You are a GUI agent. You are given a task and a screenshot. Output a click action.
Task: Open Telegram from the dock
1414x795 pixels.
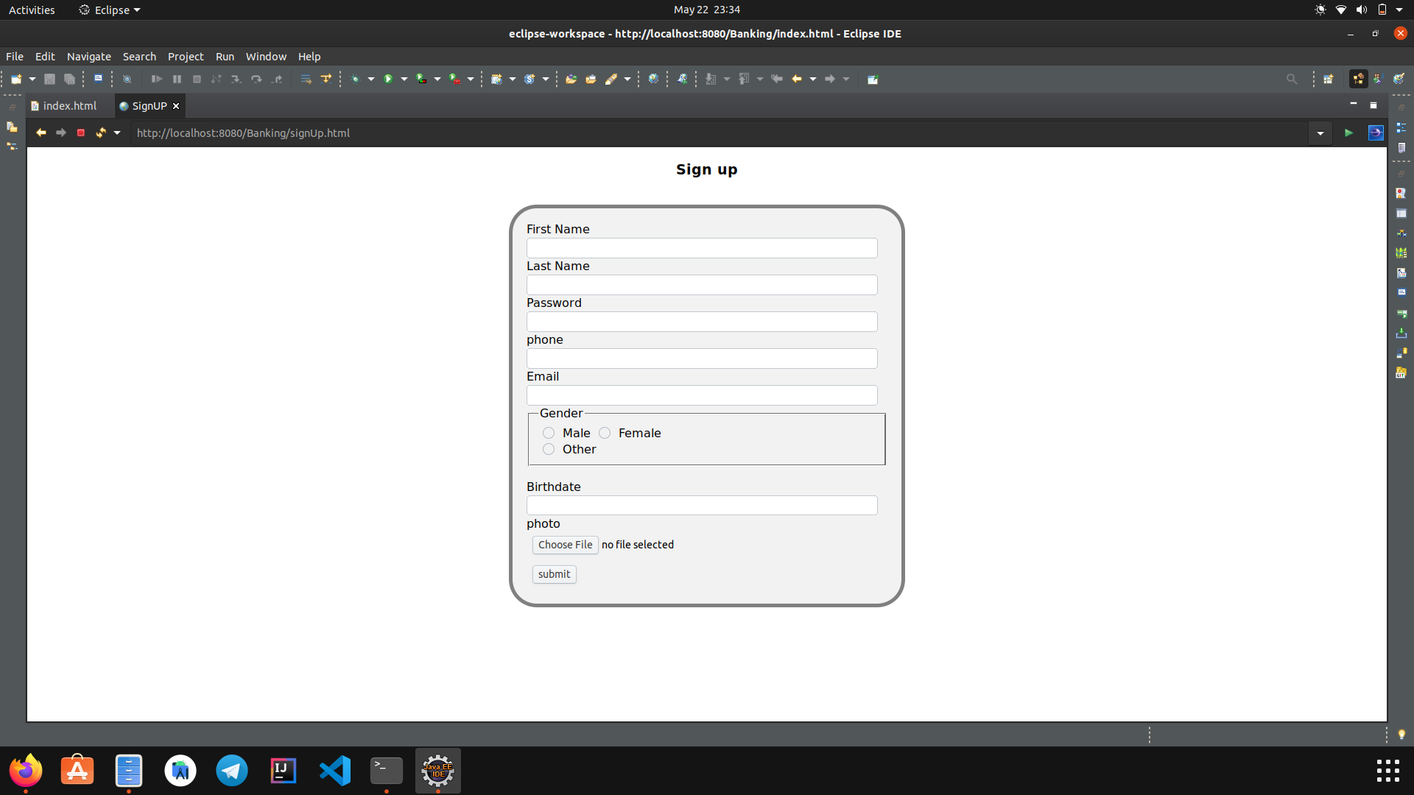click(x=232, y=771)
